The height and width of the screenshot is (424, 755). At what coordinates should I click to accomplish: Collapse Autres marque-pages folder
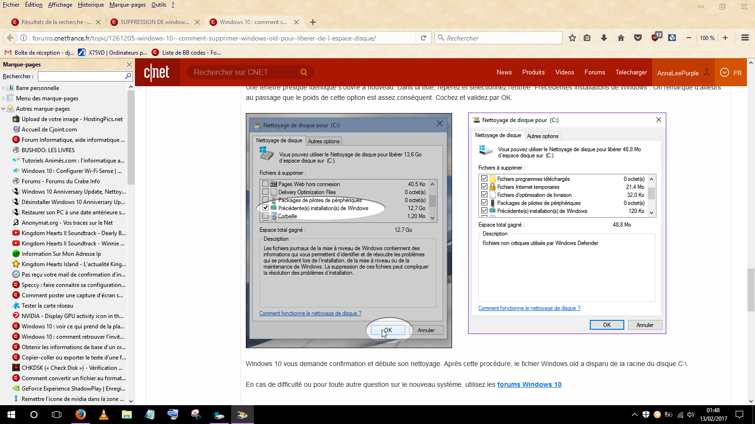3,108
